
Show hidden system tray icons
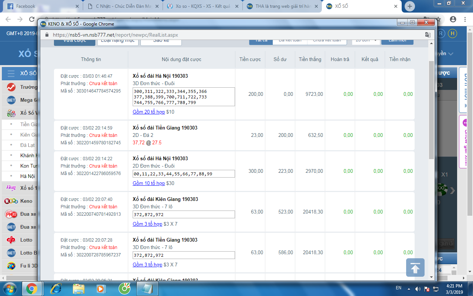click(409, 289)
